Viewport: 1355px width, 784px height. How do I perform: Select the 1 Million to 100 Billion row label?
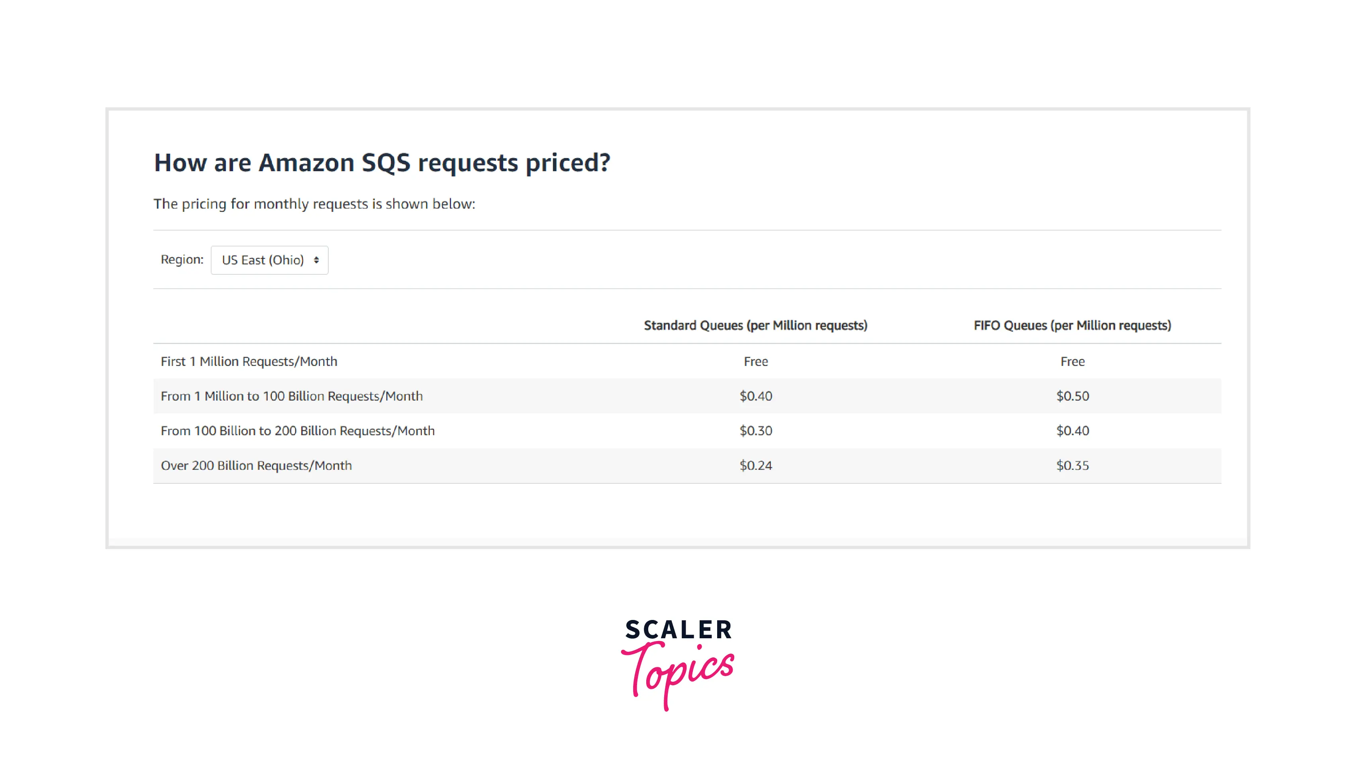(291, 396)
